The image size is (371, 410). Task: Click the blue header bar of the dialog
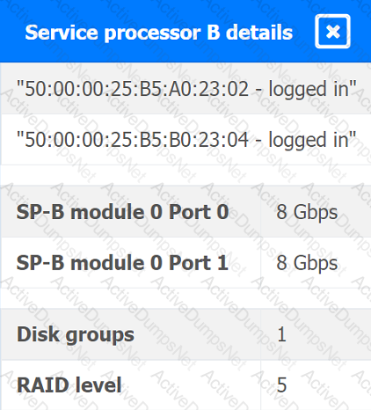(185, 31)
